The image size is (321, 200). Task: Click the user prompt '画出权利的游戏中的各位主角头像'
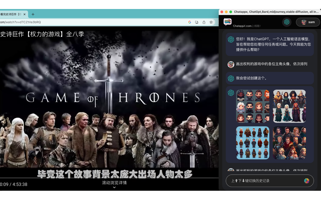pyautogui.click(x=272, y=64)
